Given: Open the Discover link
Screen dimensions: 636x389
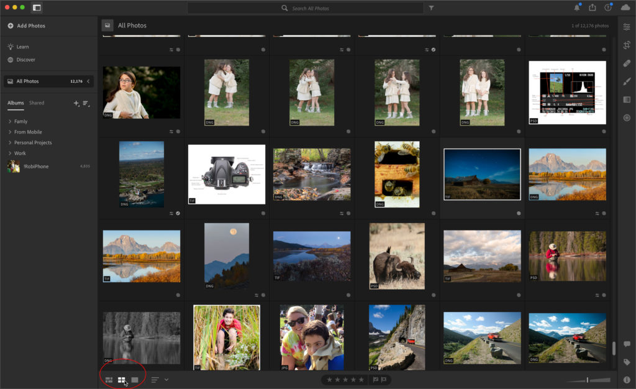Looking at the screenshot, I should point(25,60).
